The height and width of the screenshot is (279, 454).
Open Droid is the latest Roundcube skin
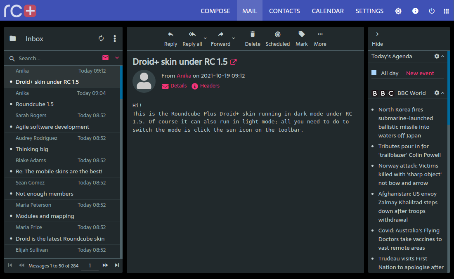click(x=62, y=233)
